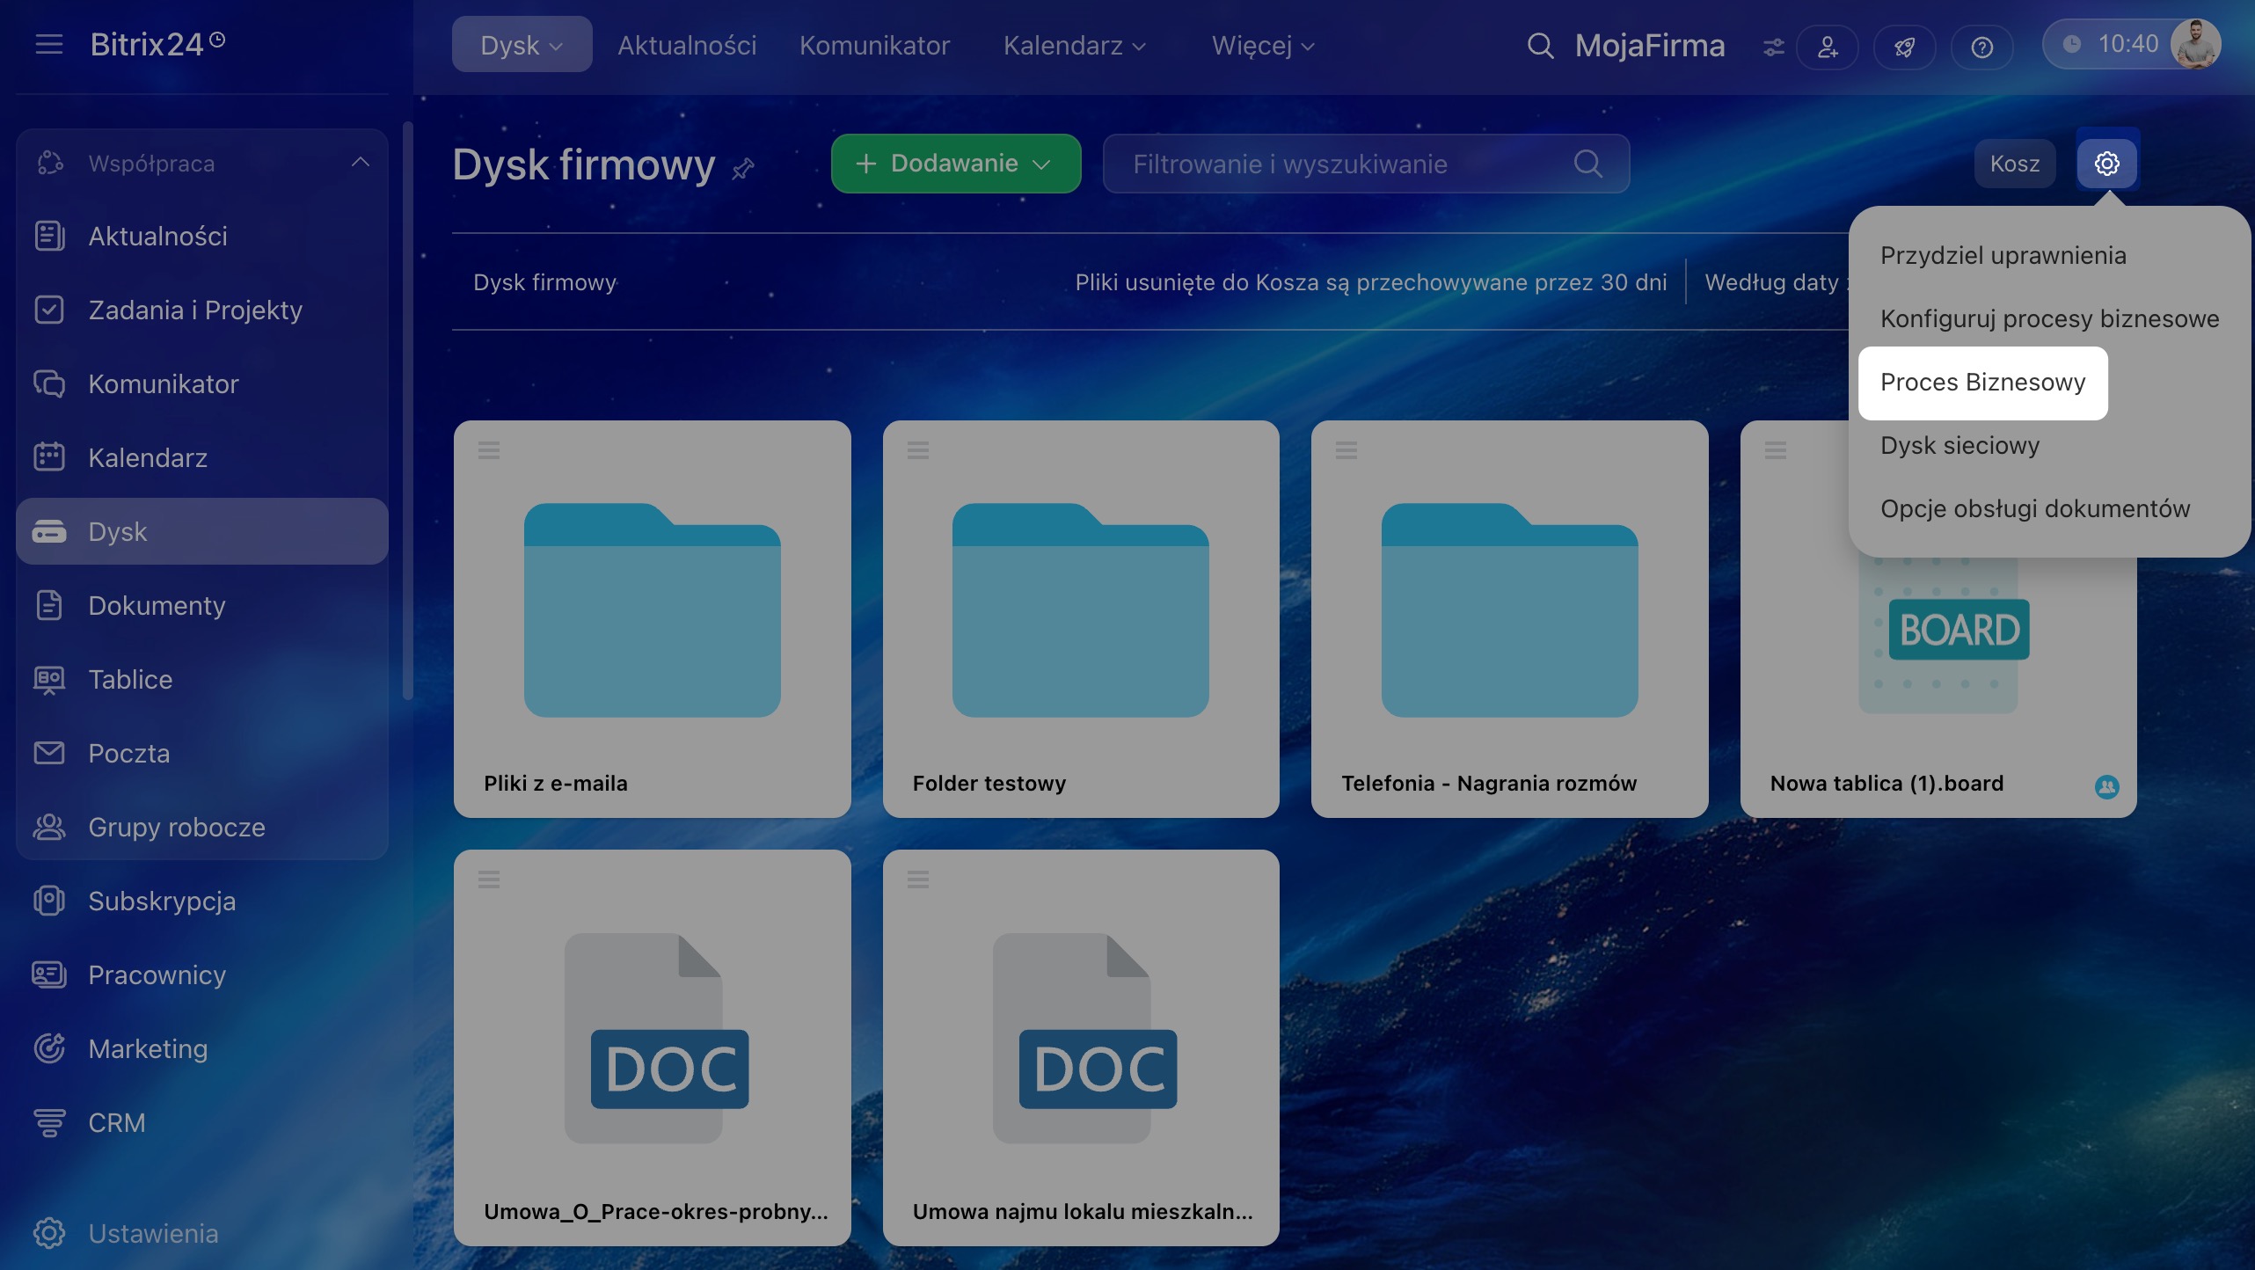Open the hamburger menu next to Bitrix24
The width and height of the screenshot is (2255, 1270).
[x=49, y=44]
